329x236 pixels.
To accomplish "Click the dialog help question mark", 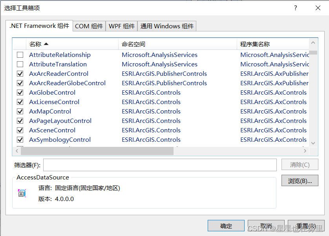I will coord(295,8).
